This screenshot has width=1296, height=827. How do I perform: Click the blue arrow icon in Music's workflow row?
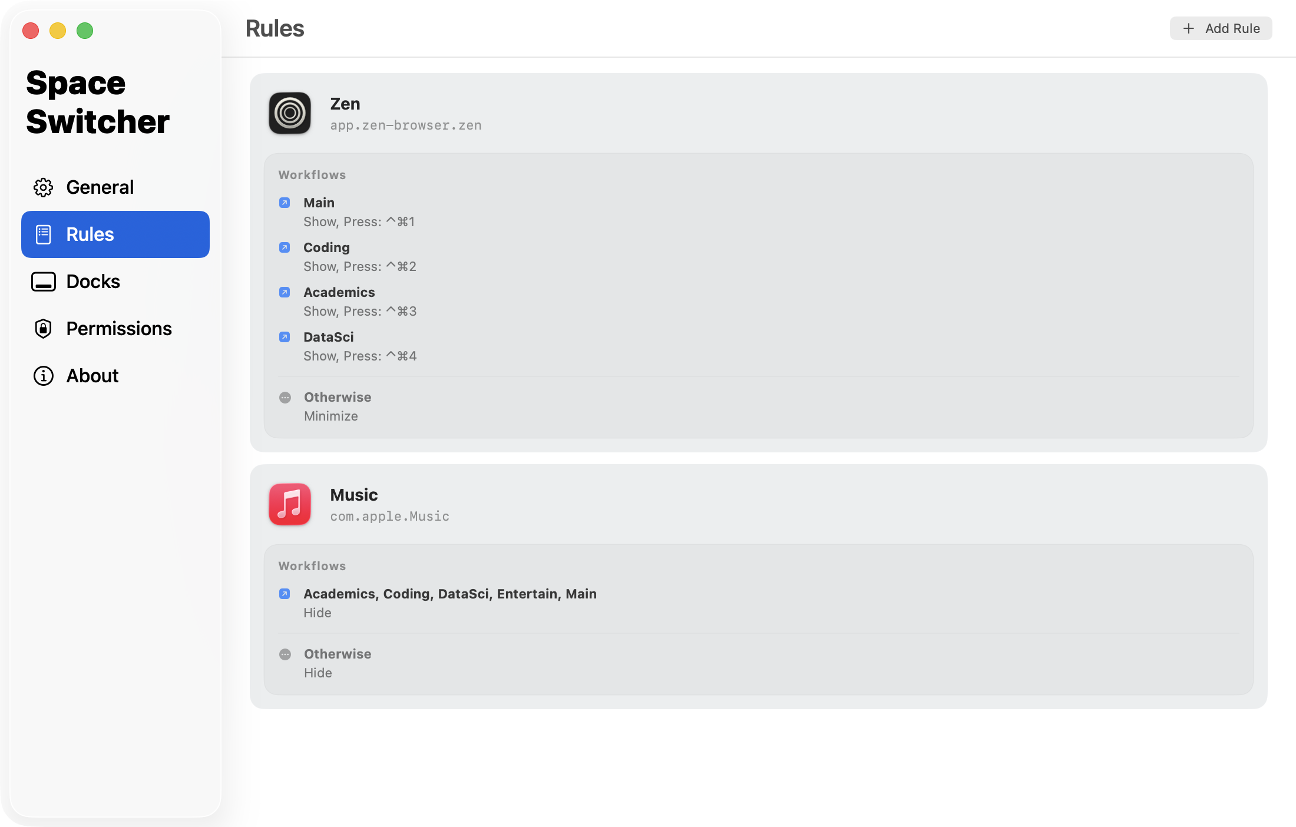tap(285, 594)
